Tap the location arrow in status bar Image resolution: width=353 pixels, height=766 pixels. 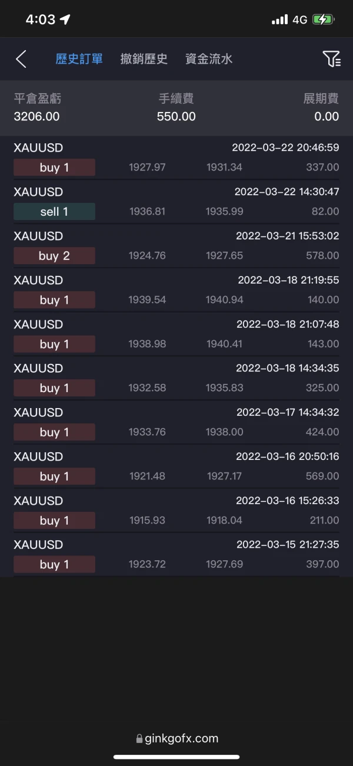[65, 19]
